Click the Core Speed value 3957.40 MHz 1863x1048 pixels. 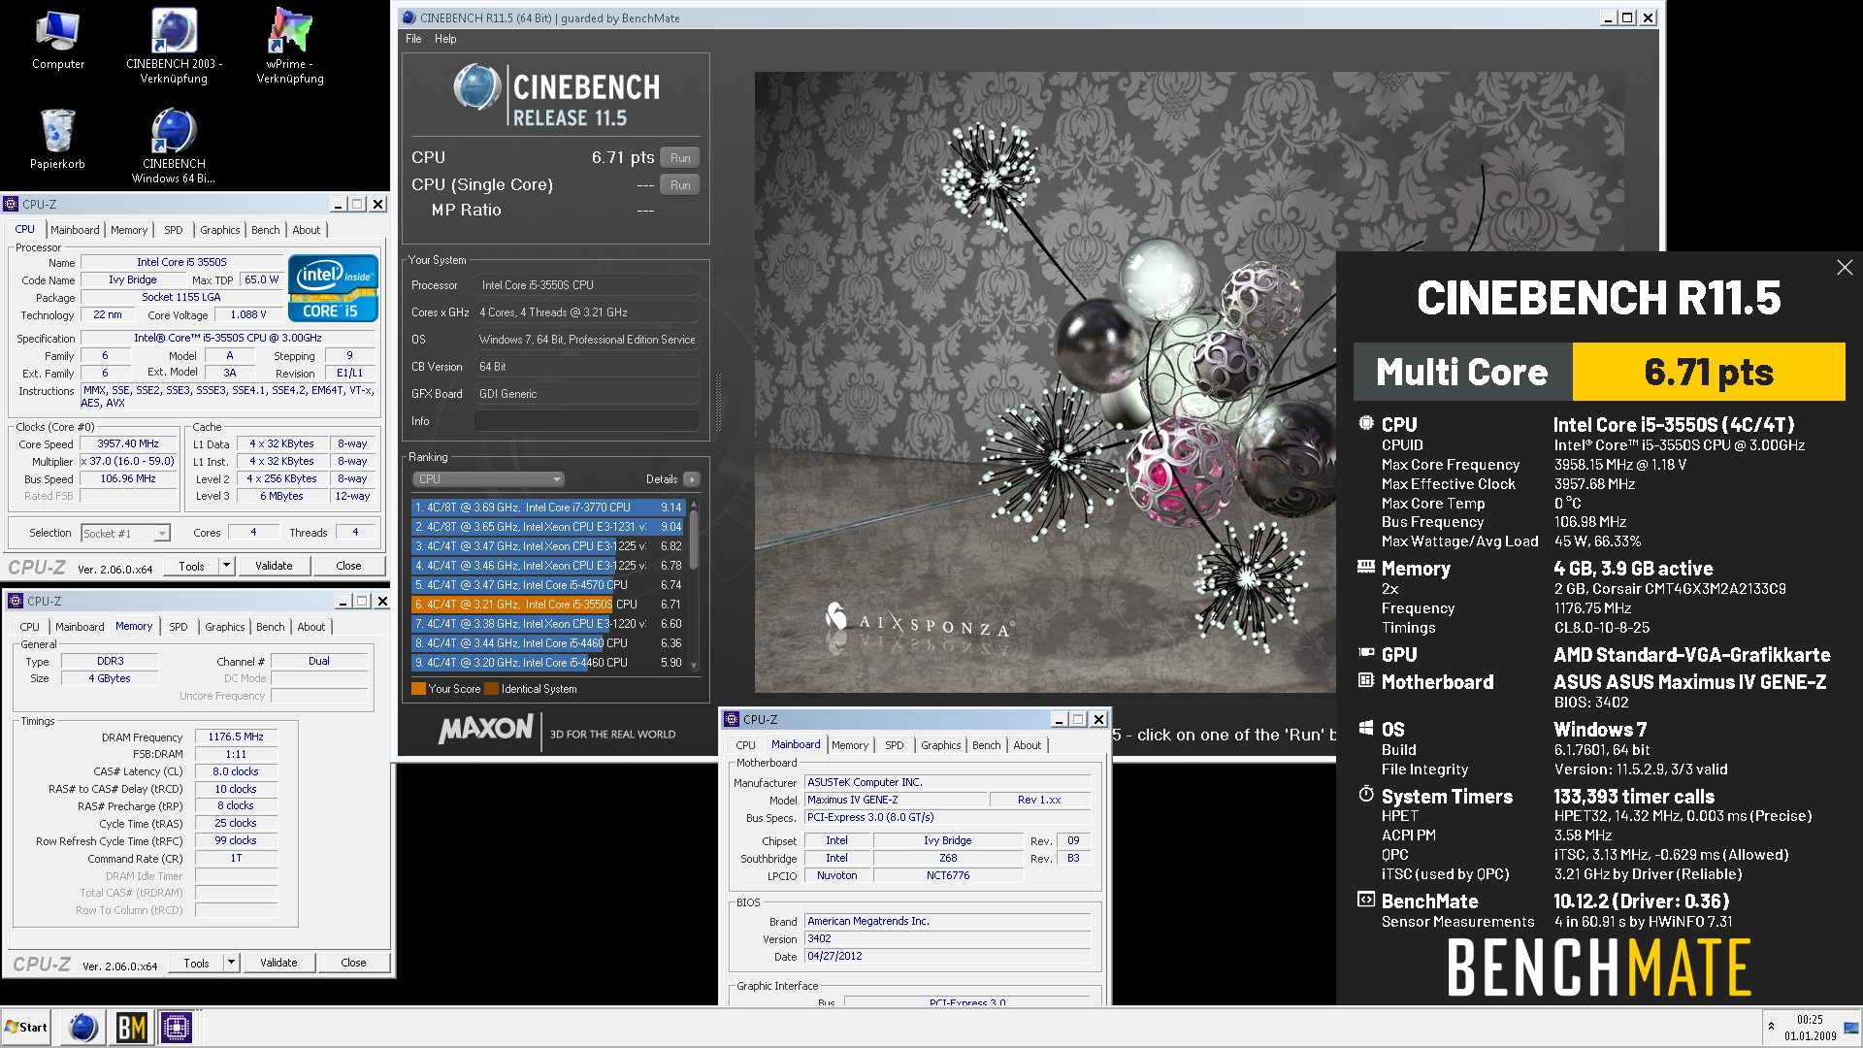(x=128, y=444)
